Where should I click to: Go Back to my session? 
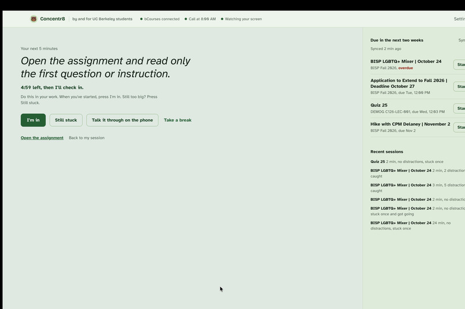point(87,138)
